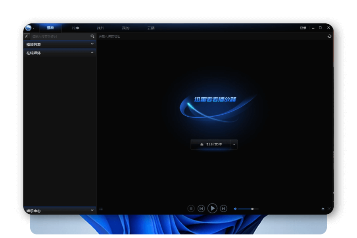Minimize the player window
The width and height of the screenshot is (357, 238).
click(x=313, y=28)
